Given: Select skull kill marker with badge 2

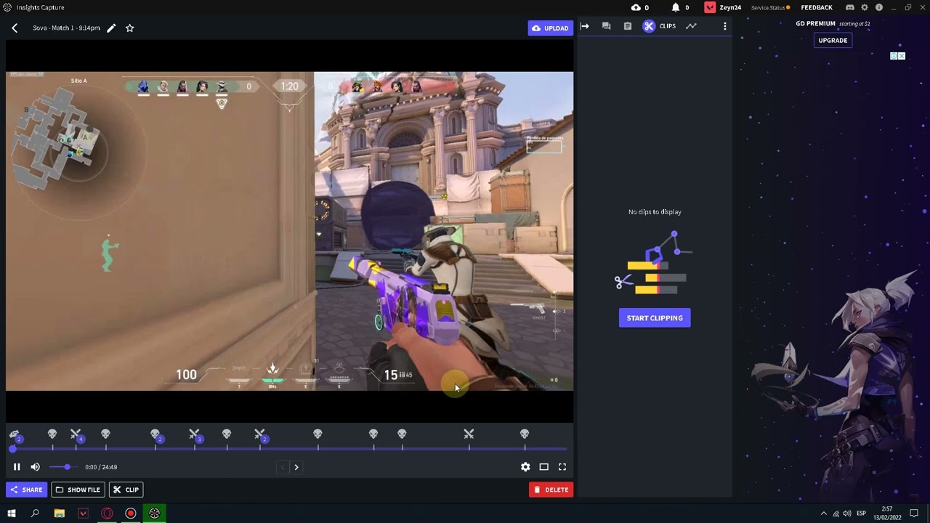Looking at the screenshot, I should pyautogui.click(x=156, y=434).
